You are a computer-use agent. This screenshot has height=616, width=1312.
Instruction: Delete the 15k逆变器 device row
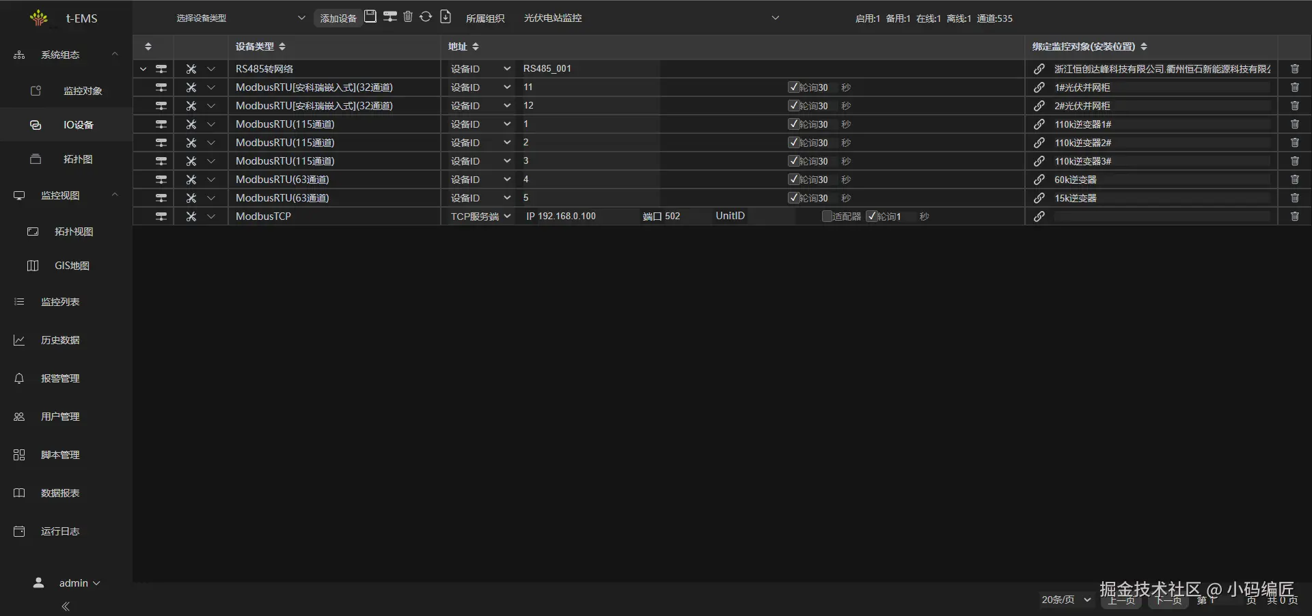1294,198
